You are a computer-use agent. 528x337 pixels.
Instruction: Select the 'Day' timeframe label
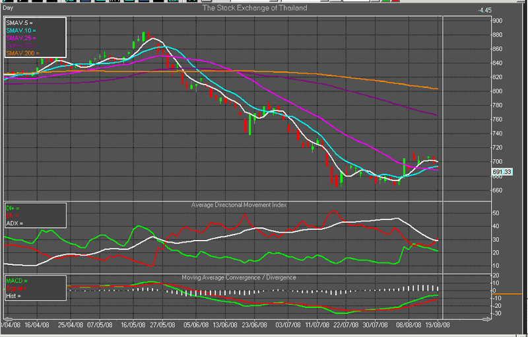tap(8, 7)
